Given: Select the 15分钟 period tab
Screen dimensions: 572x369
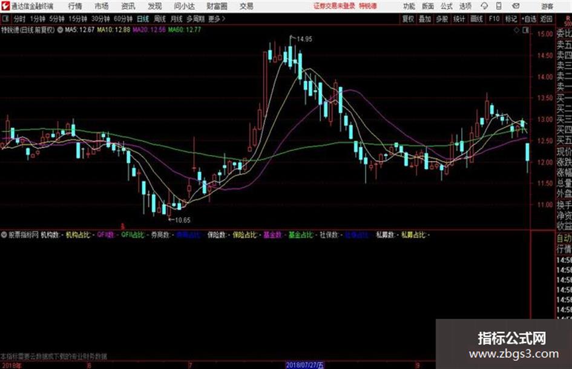Looking at the screenshot, I should (77, 19).
